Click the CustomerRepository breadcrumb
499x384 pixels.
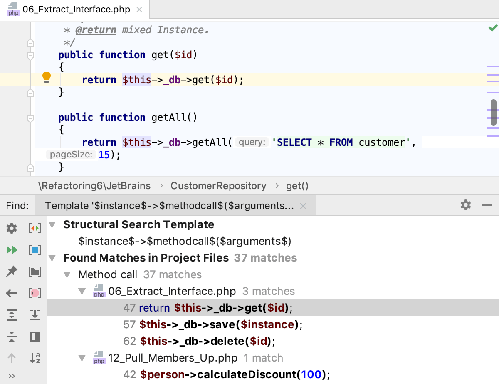coord(218,186)
